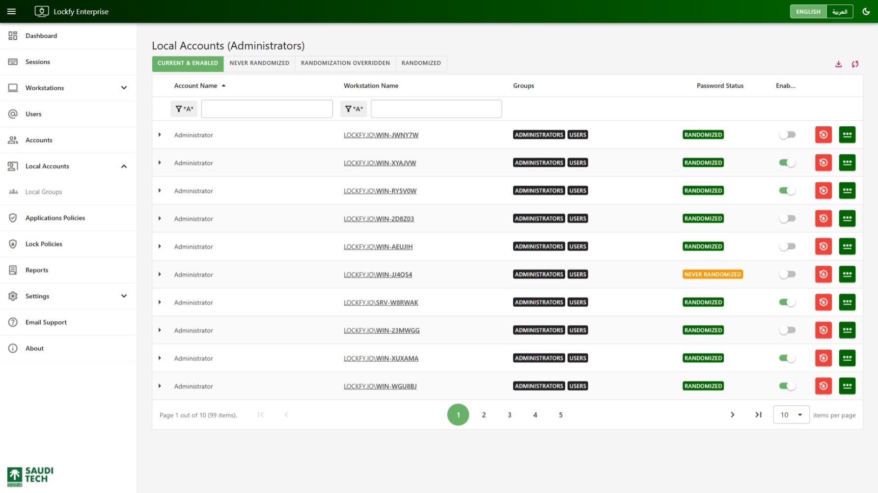The height and width of the screenshot is (493, 878).
Task: Enable the account on WIN-JJ4QS4
Action: click(x=787, y=274)
